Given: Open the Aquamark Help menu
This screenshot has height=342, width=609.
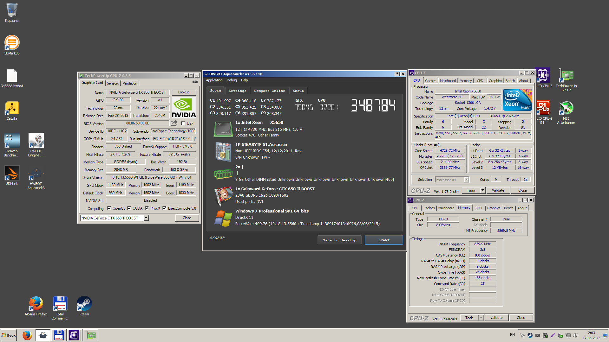Looking at the screenshot, I should tap(244, 80).
